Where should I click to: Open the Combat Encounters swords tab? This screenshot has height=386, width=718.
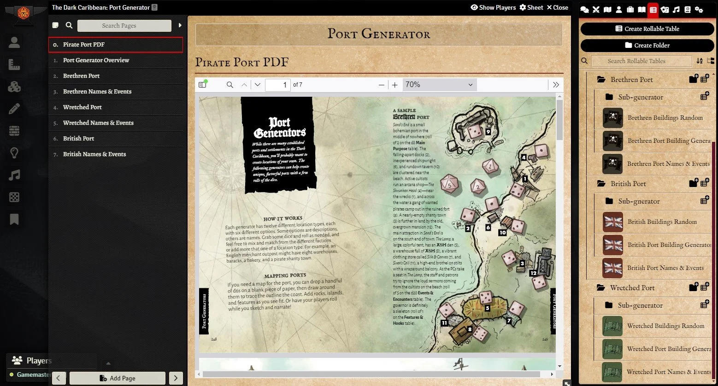(596, 9)
